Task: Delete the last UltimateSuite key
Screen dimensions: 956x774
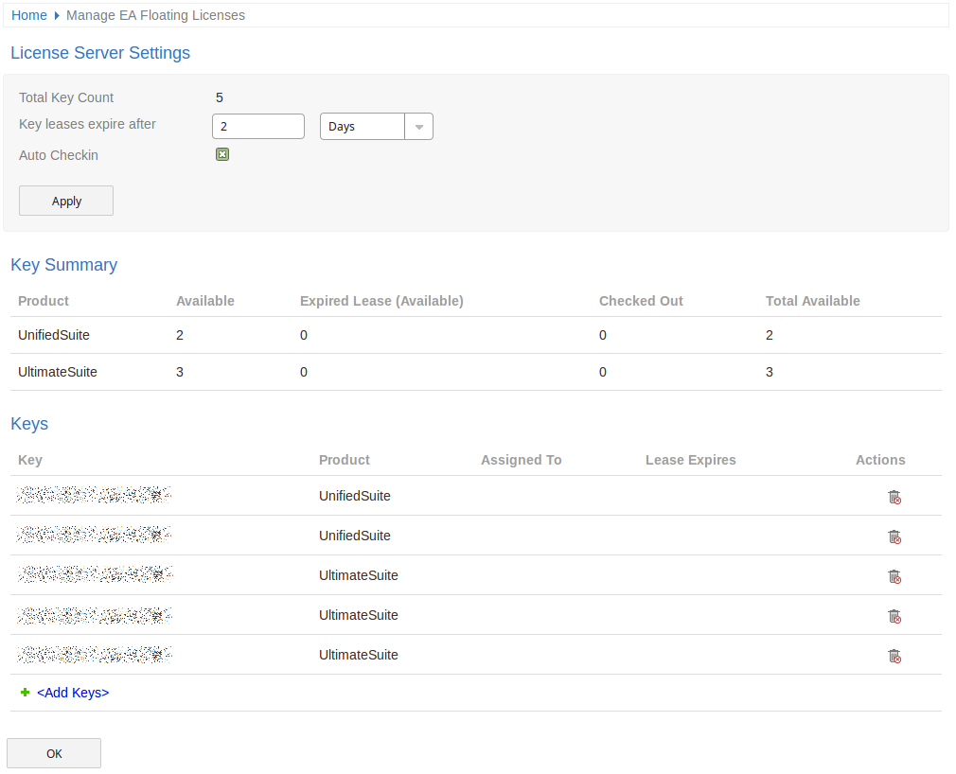Action: coord(894,656)
